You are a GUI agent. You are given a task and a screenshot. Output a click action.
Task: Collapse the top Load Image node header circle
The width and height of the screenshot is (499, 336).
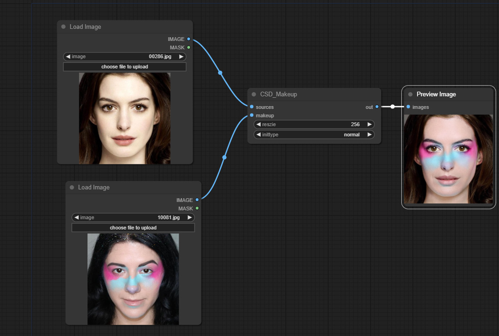click(x=63, y=27)
